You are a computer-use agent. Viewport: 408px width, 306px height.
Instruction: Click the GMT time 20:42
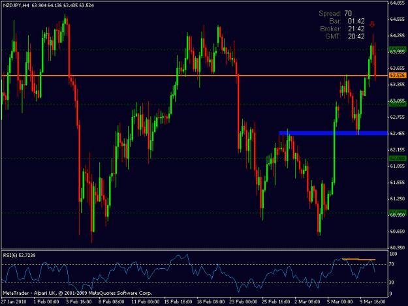356,37
